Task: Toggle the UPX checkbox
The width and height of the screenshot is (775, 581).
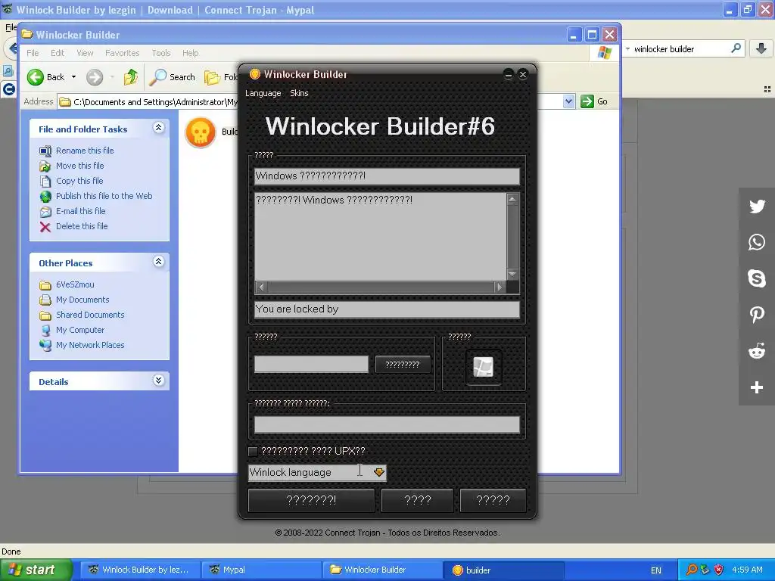Action: pos(253,451)
